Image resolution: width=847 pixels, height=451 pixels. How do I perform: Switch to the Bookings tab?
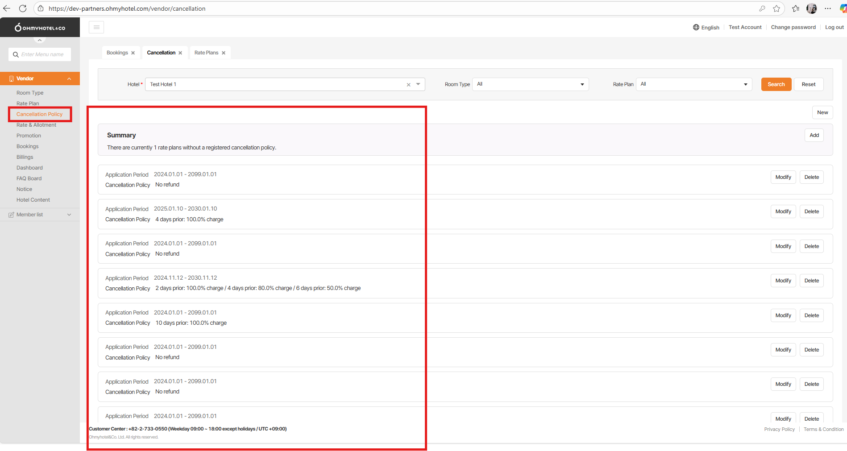[x=117, y=53]
